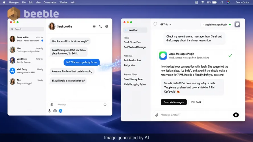
Task: Click the Work Group avatar icon
Action: pyautogui.click(x=13, y=71)
